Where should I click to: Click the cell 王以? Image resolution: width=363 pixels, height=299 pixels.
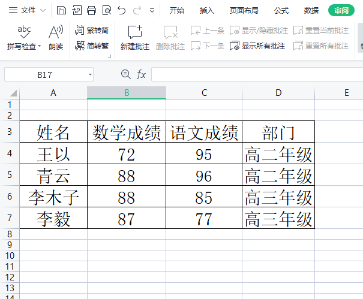tap(53, 153)
